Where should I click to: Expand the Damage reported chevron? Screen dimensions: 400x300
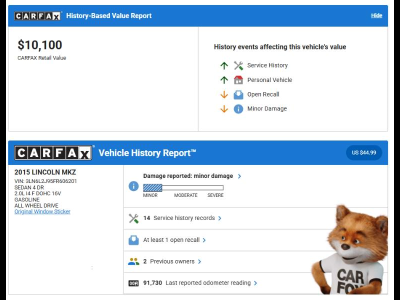click(x=240, y=176)
